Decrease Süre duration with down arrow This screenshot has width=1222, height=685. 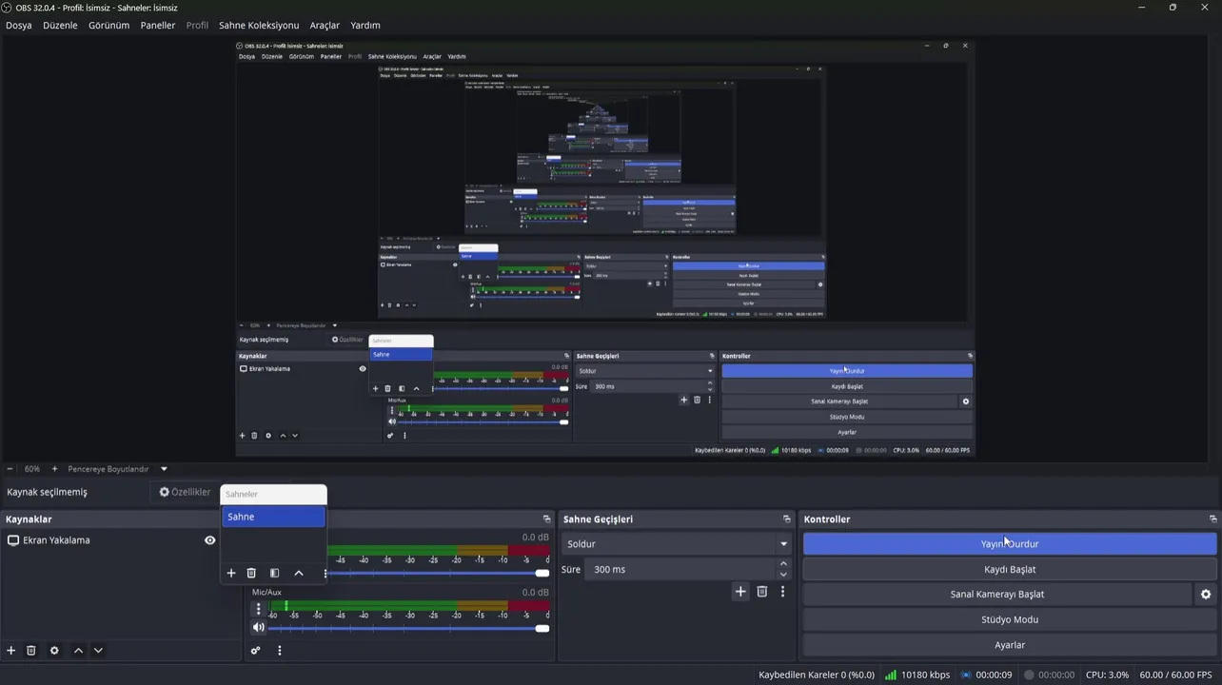tap(783, 575)
